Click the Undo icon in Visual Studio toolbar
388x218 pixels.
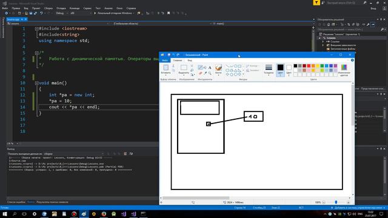coord(41,13)
